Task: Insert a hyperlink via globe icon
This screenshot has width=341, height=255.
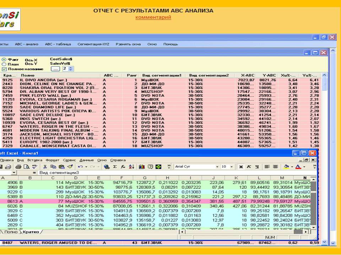Action: click(107, 166)
